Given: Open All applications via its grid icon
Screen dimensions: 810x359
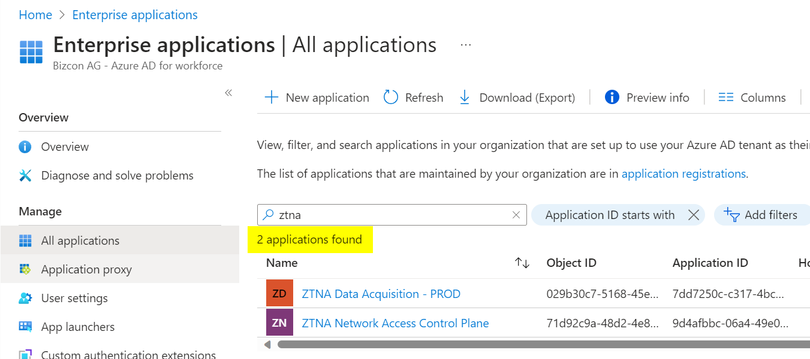Looking at the screenshot, I should tap(25, 240).
